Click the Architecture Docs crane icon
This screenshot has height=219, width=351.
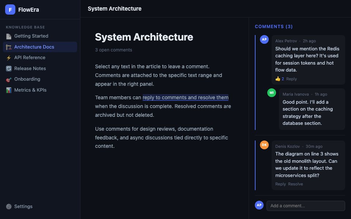tap(9, 47)
